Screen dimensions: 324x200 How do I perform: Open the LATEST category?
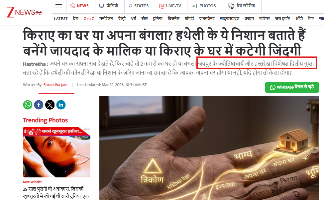[x=61, y=19]
